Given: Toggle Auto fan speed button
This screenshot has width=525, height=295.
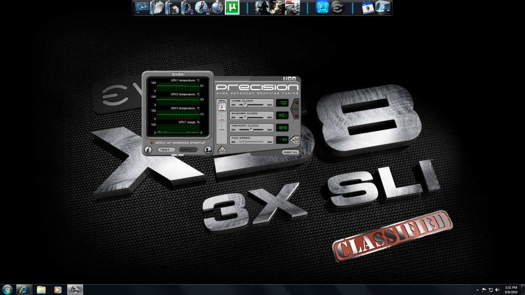Looking at the screenshot, I should [x=295, y=140].
